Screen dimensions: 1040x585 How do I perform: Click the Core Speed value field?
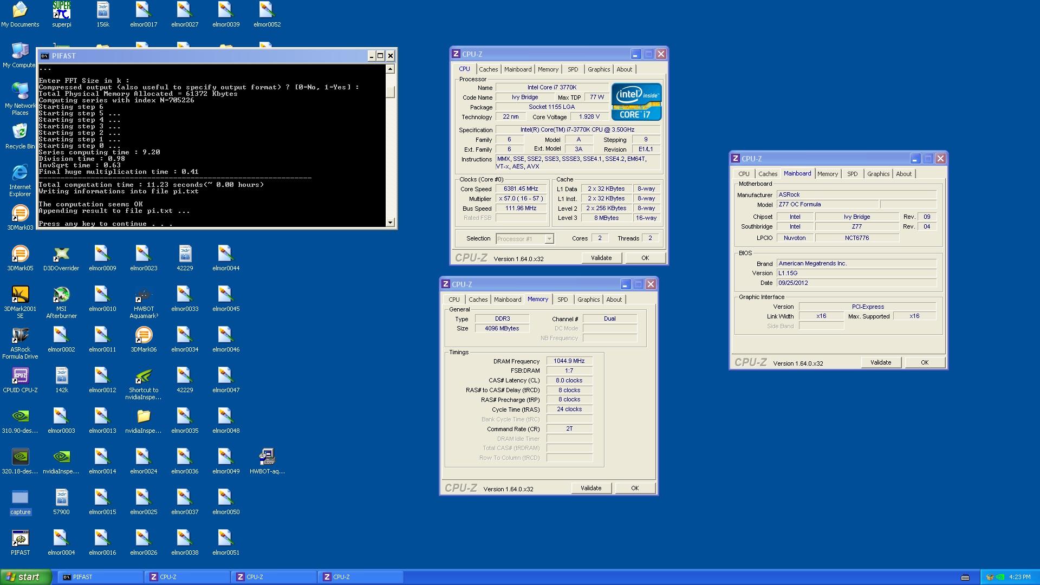pyautogui.click(x=521, y=189)
